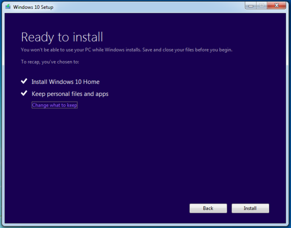Click the "You won't be able to use your PC" sentence
Viewport: 291px width, 228px height.
point(80,50)
